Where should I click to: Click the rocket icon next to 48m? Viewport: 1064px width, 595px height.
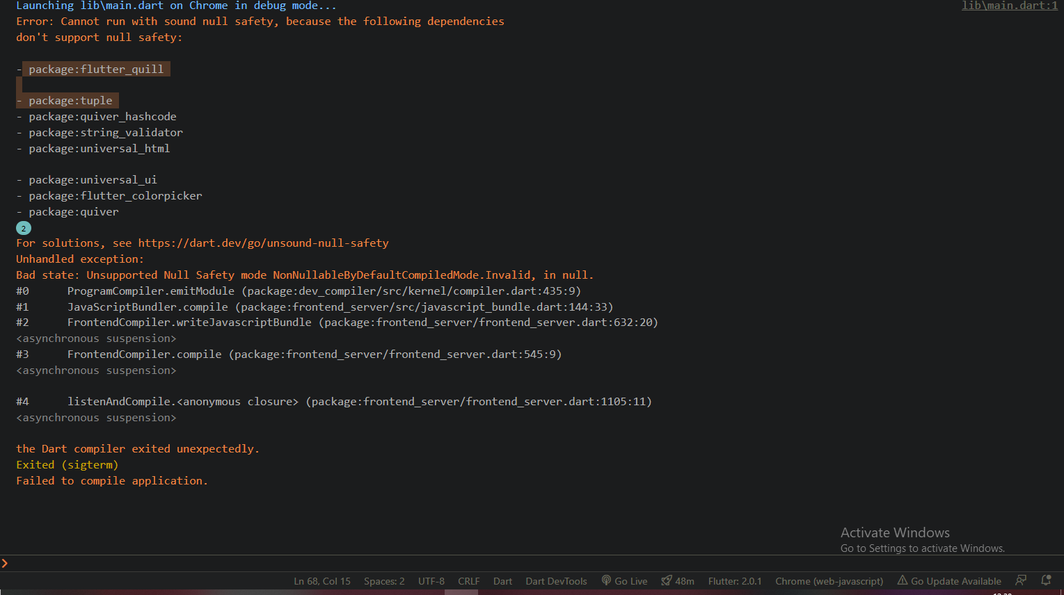(x=667, y=581)
